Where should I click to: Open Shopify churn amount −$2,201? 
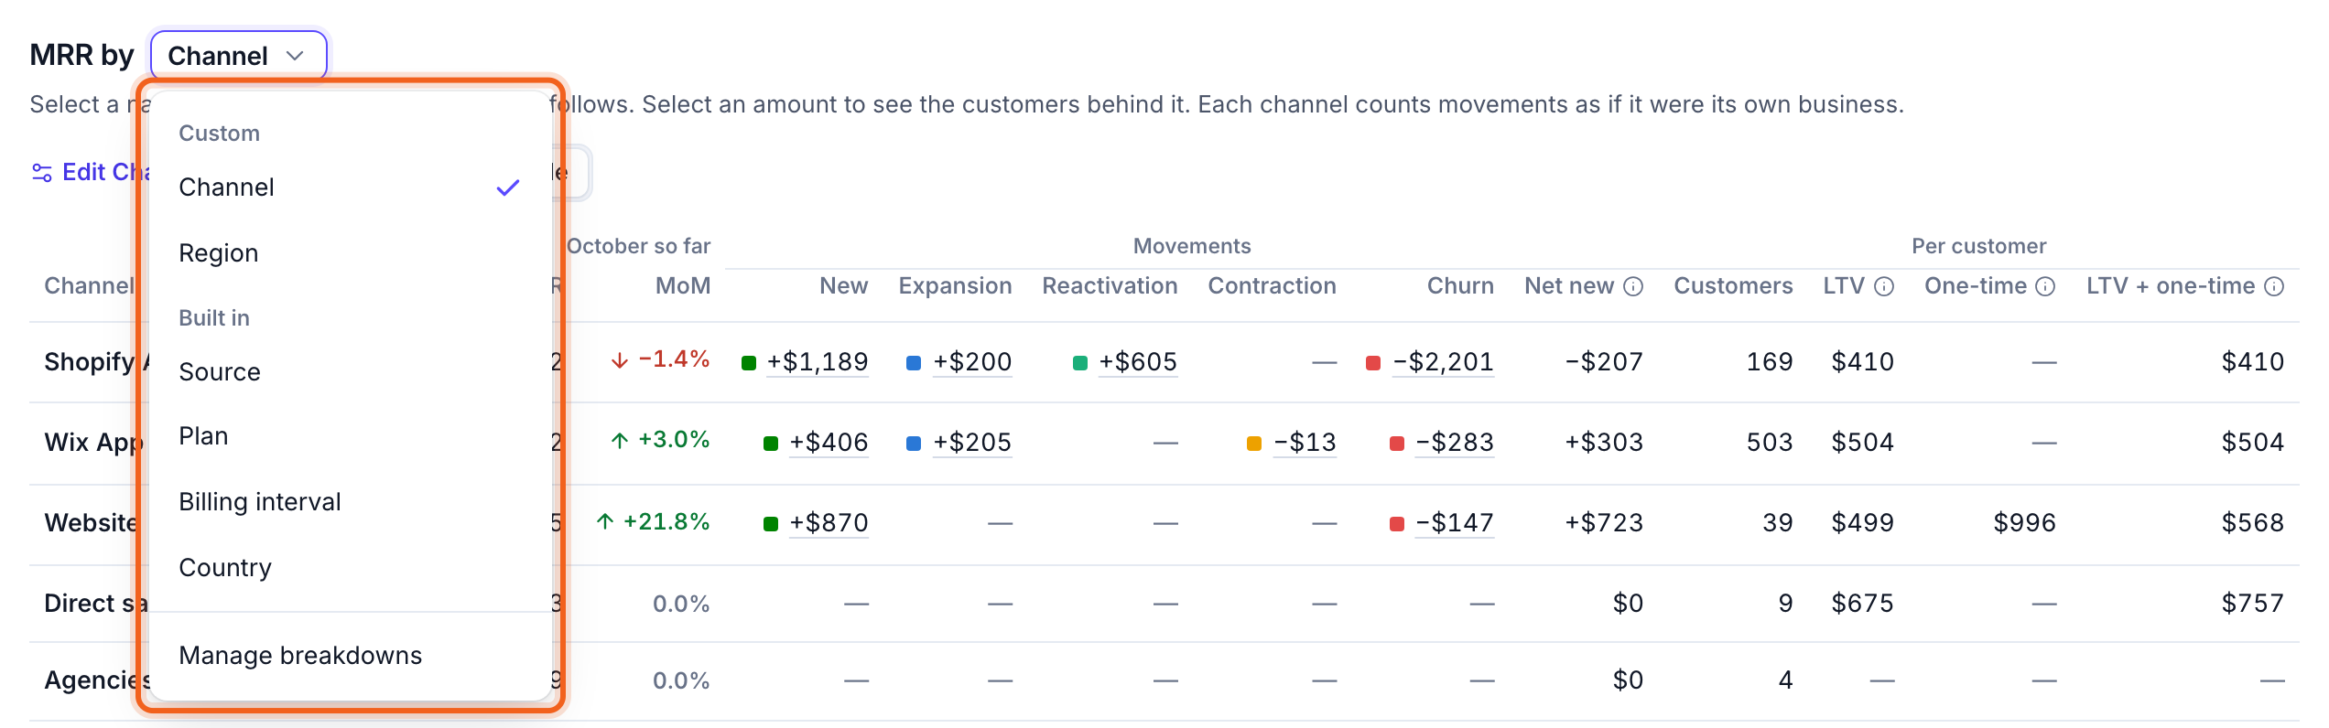[1443, 362]
